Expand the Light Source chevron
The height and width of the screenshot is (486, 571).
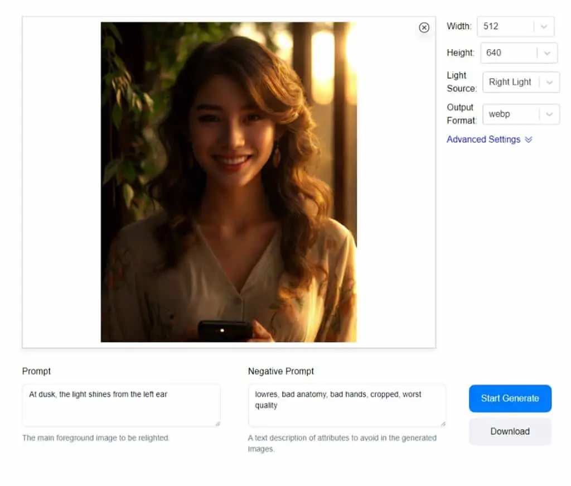(x=549, y=83)
